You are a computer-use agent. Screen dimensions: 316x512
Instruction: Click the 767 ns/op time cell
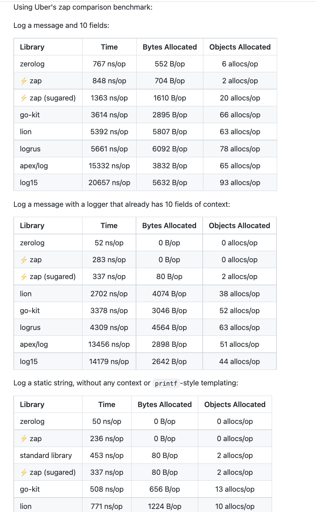(x=109, y=64)
